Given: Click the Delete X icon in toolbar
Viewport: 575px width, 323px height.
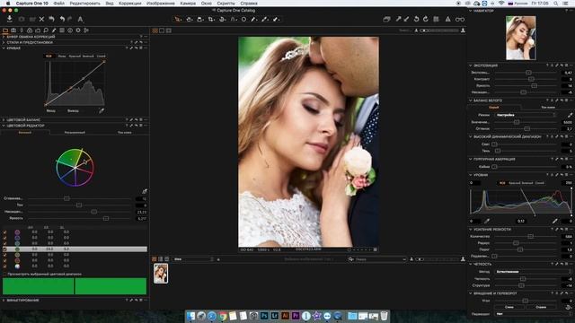Looking at the screenshot, I should pos(42,20).
